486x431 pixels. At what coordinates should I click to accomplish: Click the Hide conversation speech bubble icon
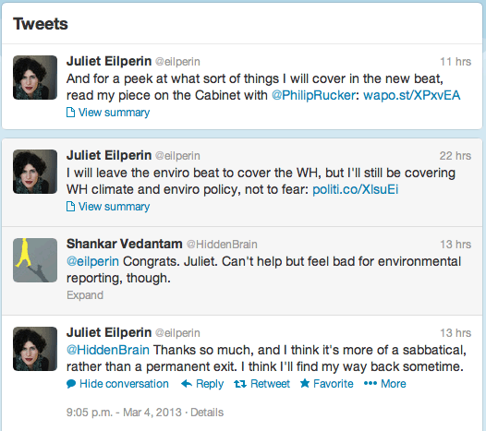click(x=71, y=384)
